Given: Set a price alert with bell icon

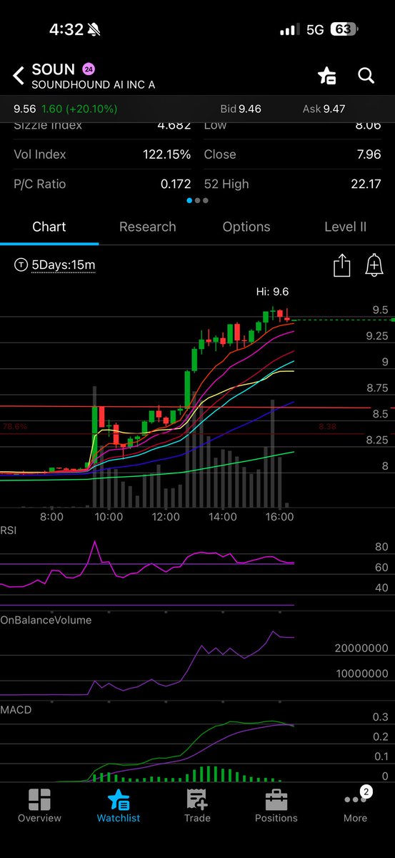Looking at the screenshot, I should [374, 265].
